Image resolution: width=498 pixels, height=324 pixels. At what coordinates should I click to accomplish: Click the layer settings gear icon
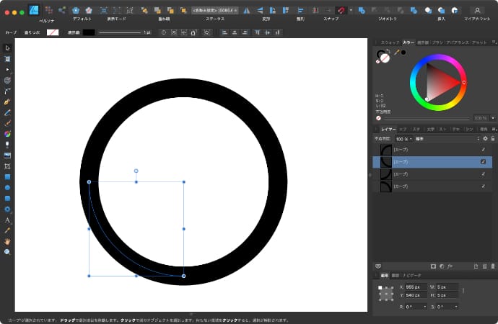click(x=485, y=138)
